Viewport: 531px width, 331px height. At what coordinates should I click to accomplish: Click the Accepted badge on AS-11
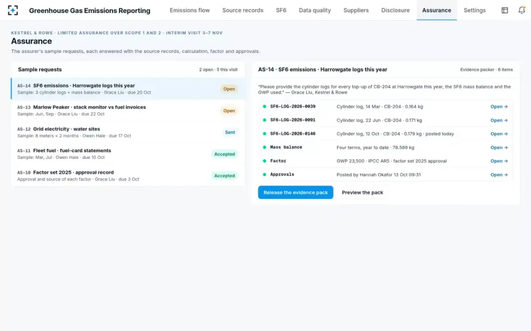pyautogui.click(x=224, y=154)
